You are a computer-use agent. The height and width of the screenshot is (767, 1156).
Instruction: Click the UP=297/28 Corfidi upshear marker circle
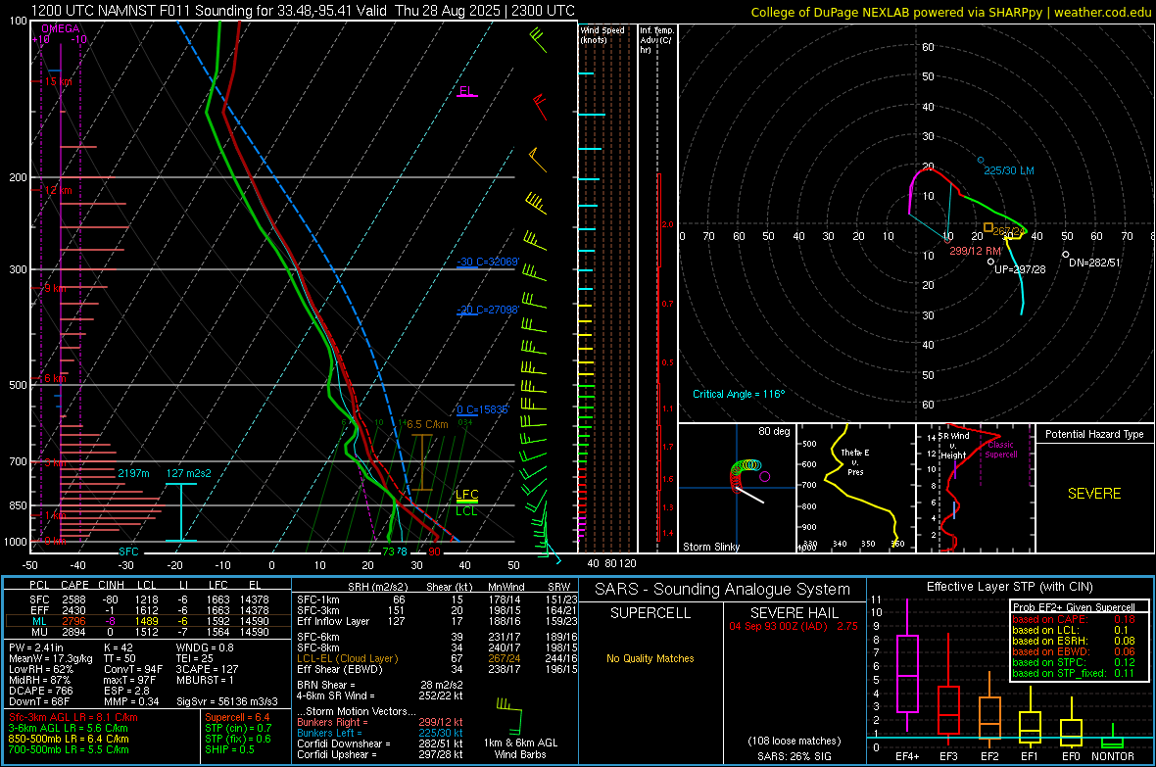(990, 262)
